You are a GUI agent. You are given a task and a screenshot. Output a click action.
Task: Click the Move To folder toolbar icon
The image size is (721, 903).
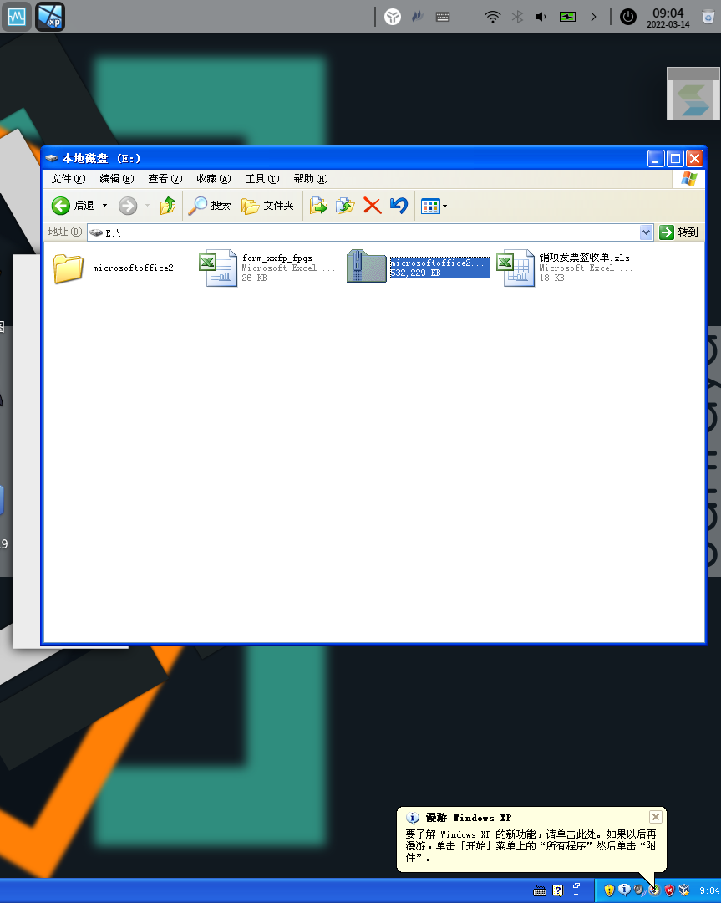[318, 206]
